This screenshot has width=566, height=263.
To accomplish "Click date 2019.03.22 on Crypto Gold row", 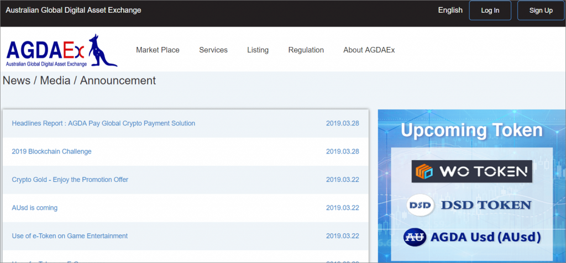I will 343,180.
